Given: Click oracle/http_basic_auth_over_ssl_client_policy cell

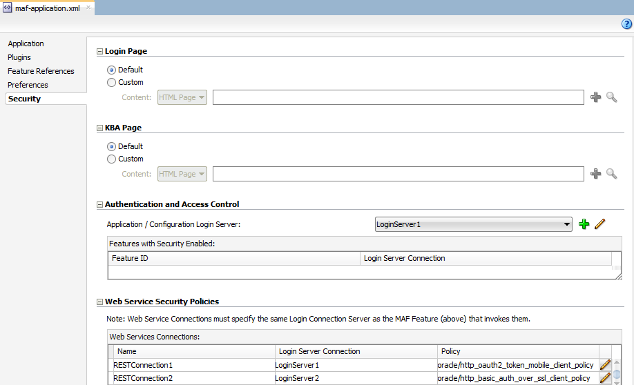Looking at the screenshot, I should click(518, 379).
